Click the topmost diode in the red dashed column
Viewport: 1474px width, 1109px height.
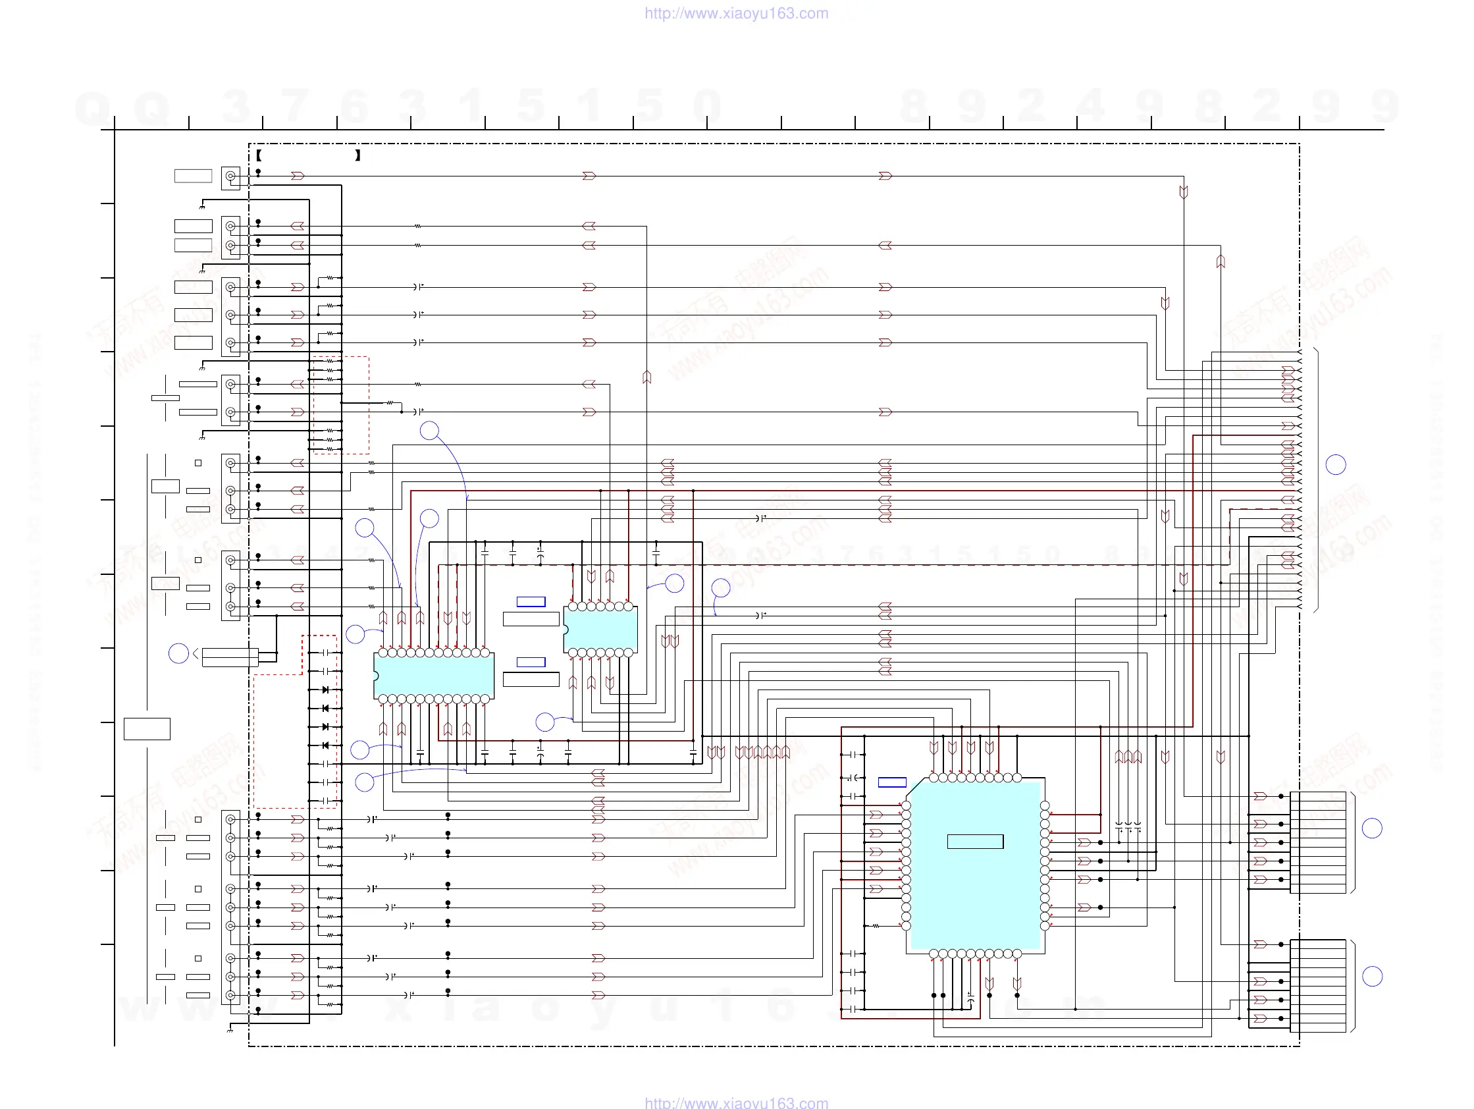tap(325, 690)
